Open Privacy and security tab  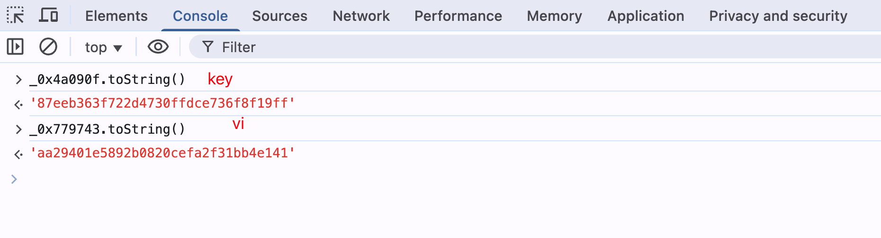[x=778, y=16]
